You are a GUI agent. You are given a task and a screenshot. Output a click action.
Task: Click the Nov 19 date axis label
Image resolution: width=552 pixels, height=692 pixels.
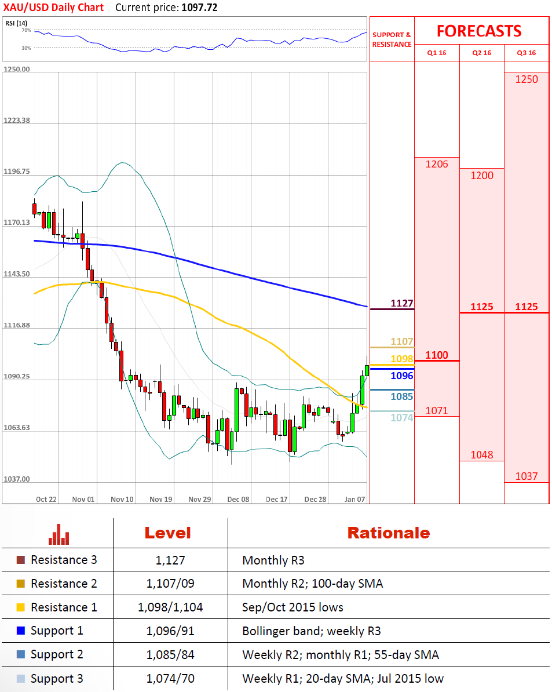[x=161, y=499]
